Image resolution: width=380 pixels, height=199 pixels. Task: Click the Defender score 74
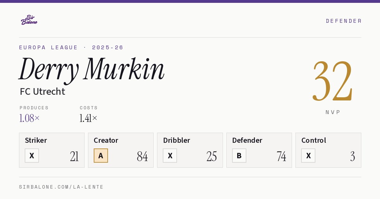pos(281,156)
